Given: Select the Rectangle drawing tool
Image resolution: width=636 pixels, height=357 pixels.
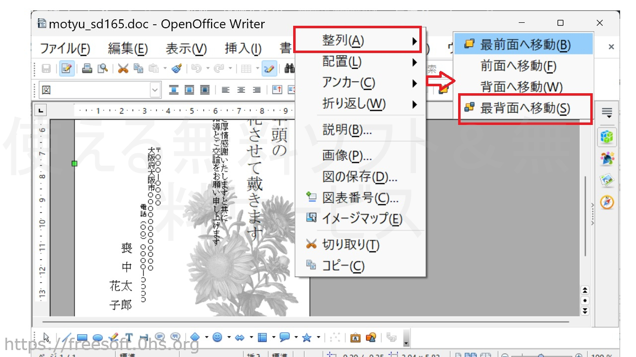Looking at the screenshot, I should tap(82, 338).
